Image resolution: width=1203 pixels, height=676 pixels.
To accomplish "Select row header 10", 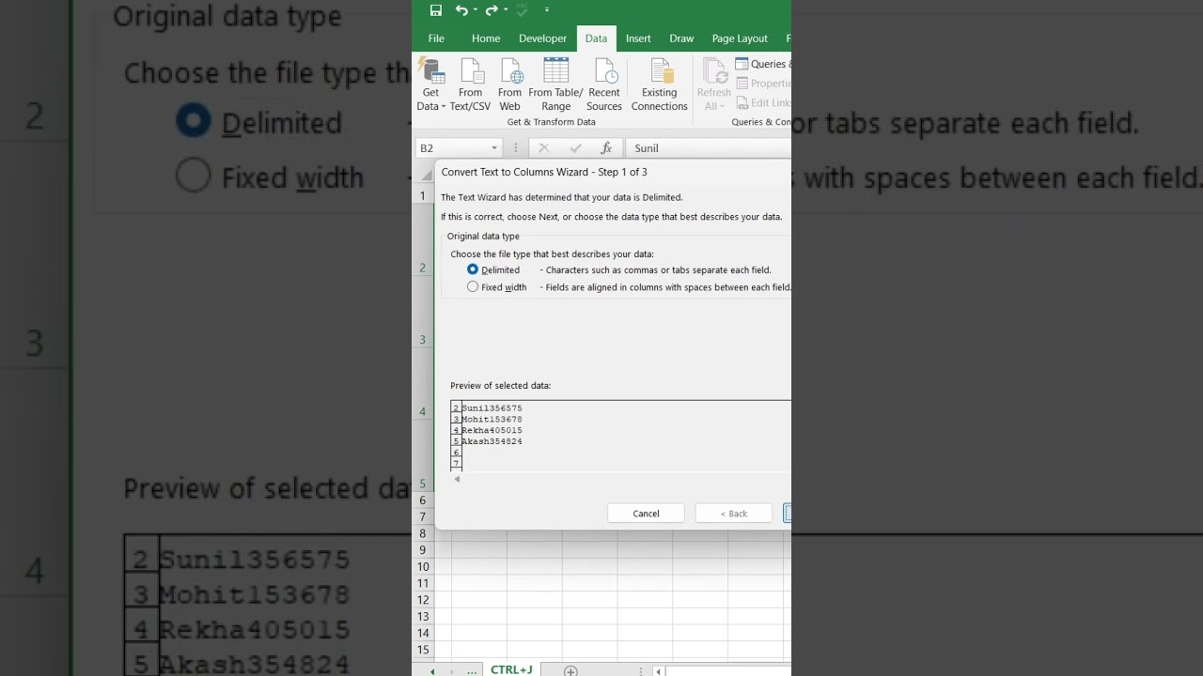I will point(423,567).
